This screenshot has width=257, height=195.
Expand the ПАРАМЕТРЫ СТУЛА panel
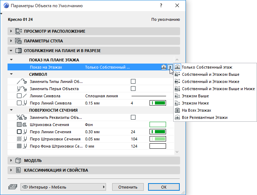(x=11, y=41)
